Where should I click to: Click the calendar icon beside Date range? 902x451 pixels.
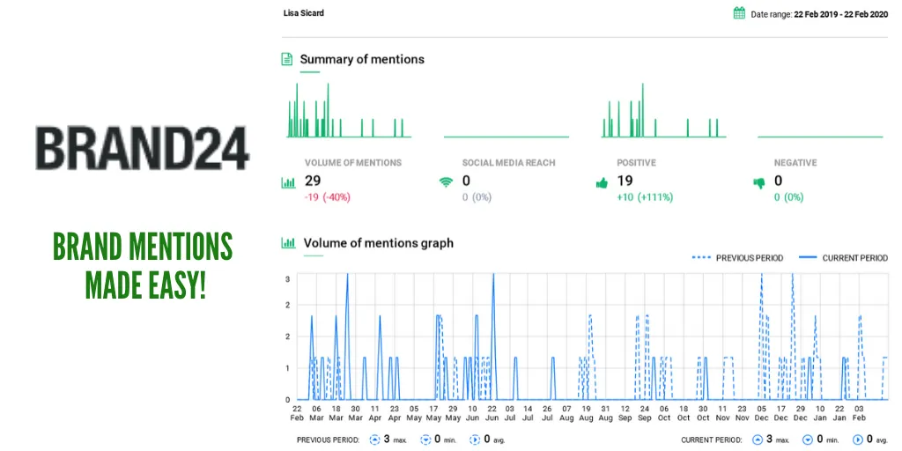pos(739,13)
